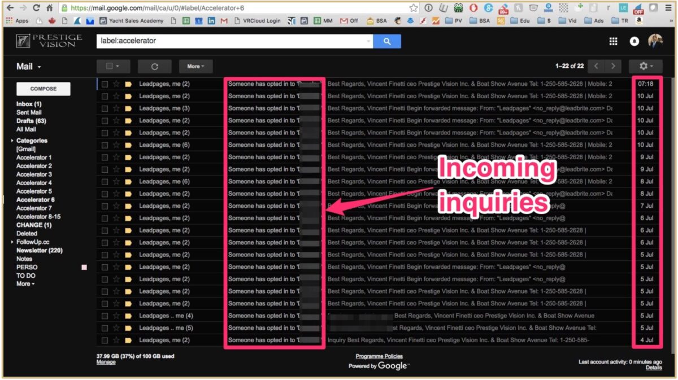The image size is (678, 380).
Task: Open the Google apps grid
Action: point(613,41)
